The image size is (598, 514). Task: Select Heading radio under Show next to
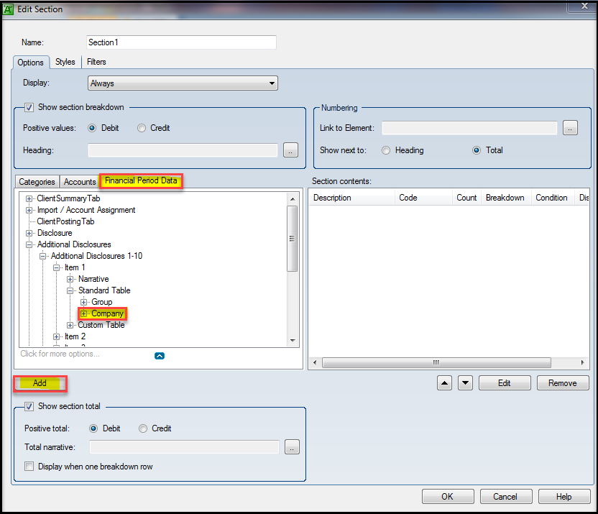387,150
